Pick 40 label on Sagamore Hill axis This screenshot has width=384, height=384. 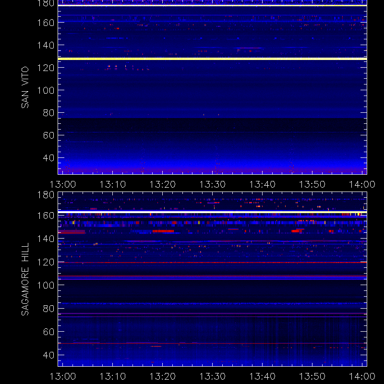point(48,355)
